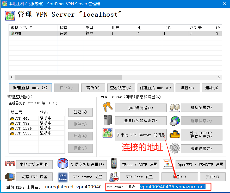Image resolution: width=230 pixels, height=193 pixels.
Task: Open 加密与网络(E) settings
Action: [141, 108]
